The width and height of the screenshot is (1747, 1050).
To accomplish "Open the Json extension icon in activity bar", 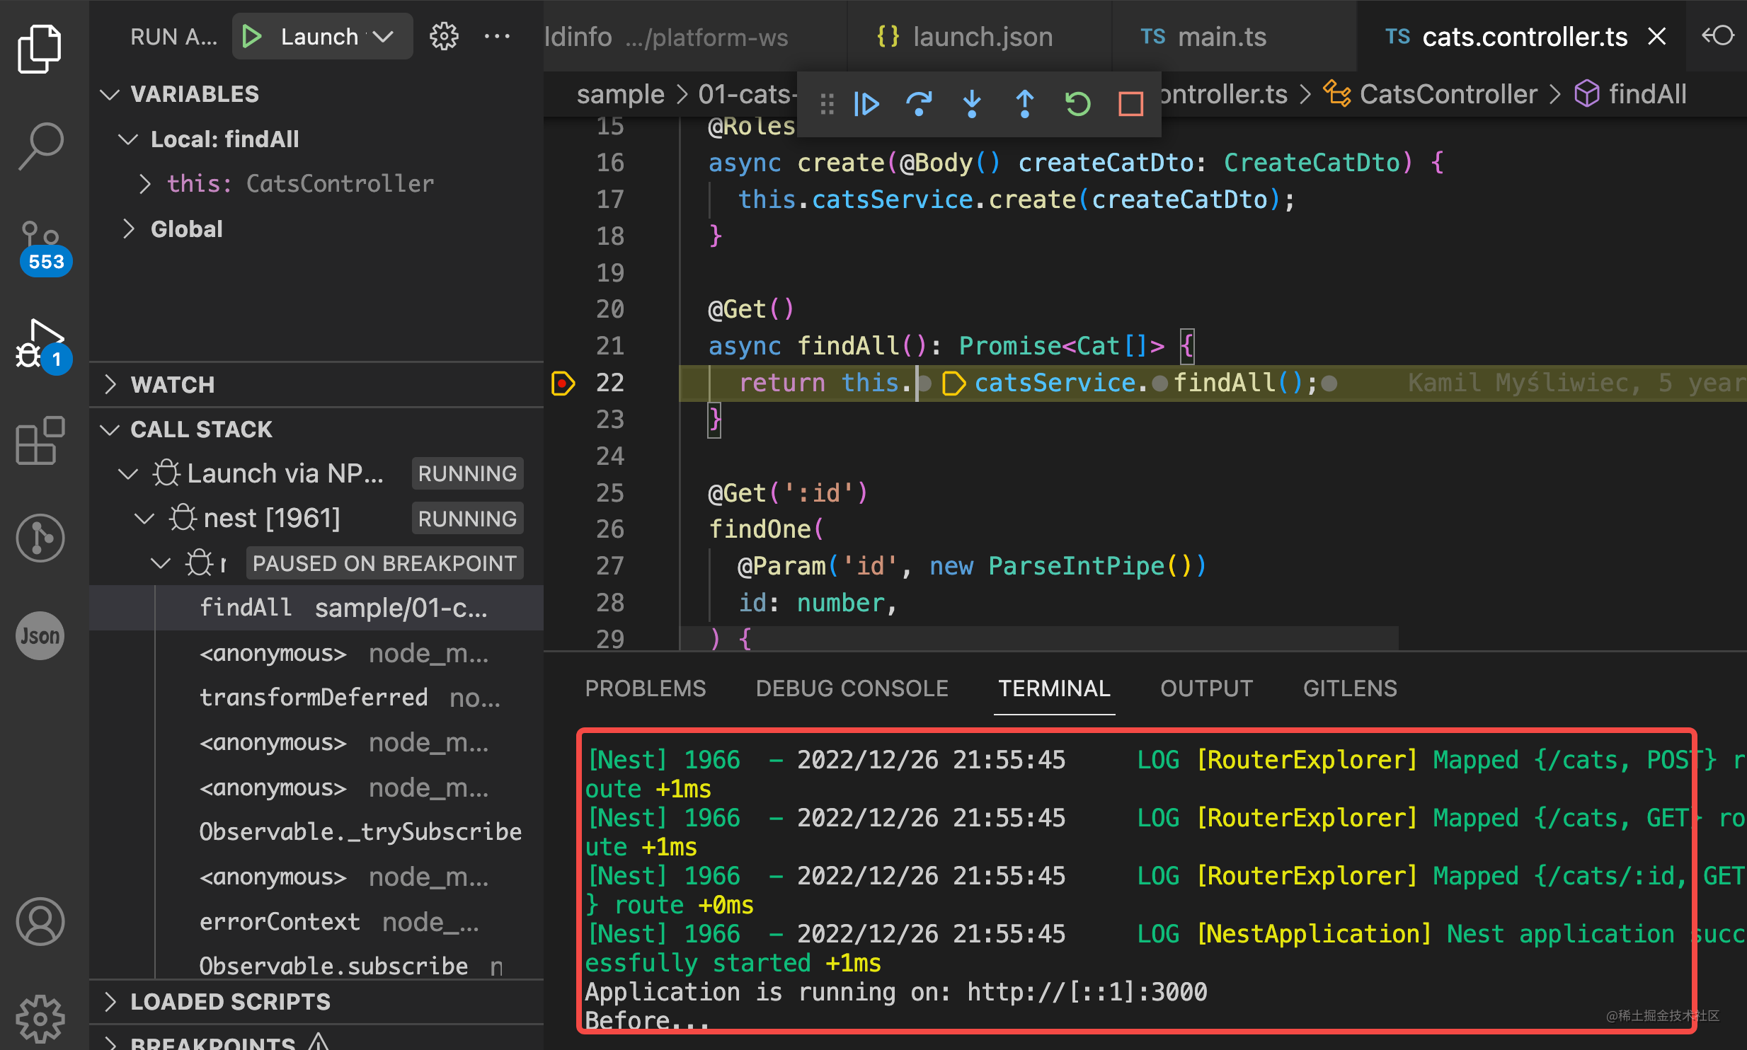I will tap(40, 635).
